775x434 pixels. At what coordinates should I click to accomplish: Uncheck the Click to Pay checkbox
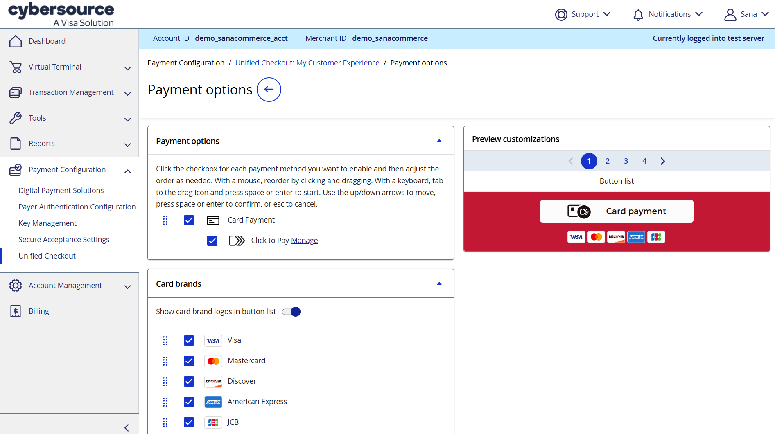click(x=212, y=241)
